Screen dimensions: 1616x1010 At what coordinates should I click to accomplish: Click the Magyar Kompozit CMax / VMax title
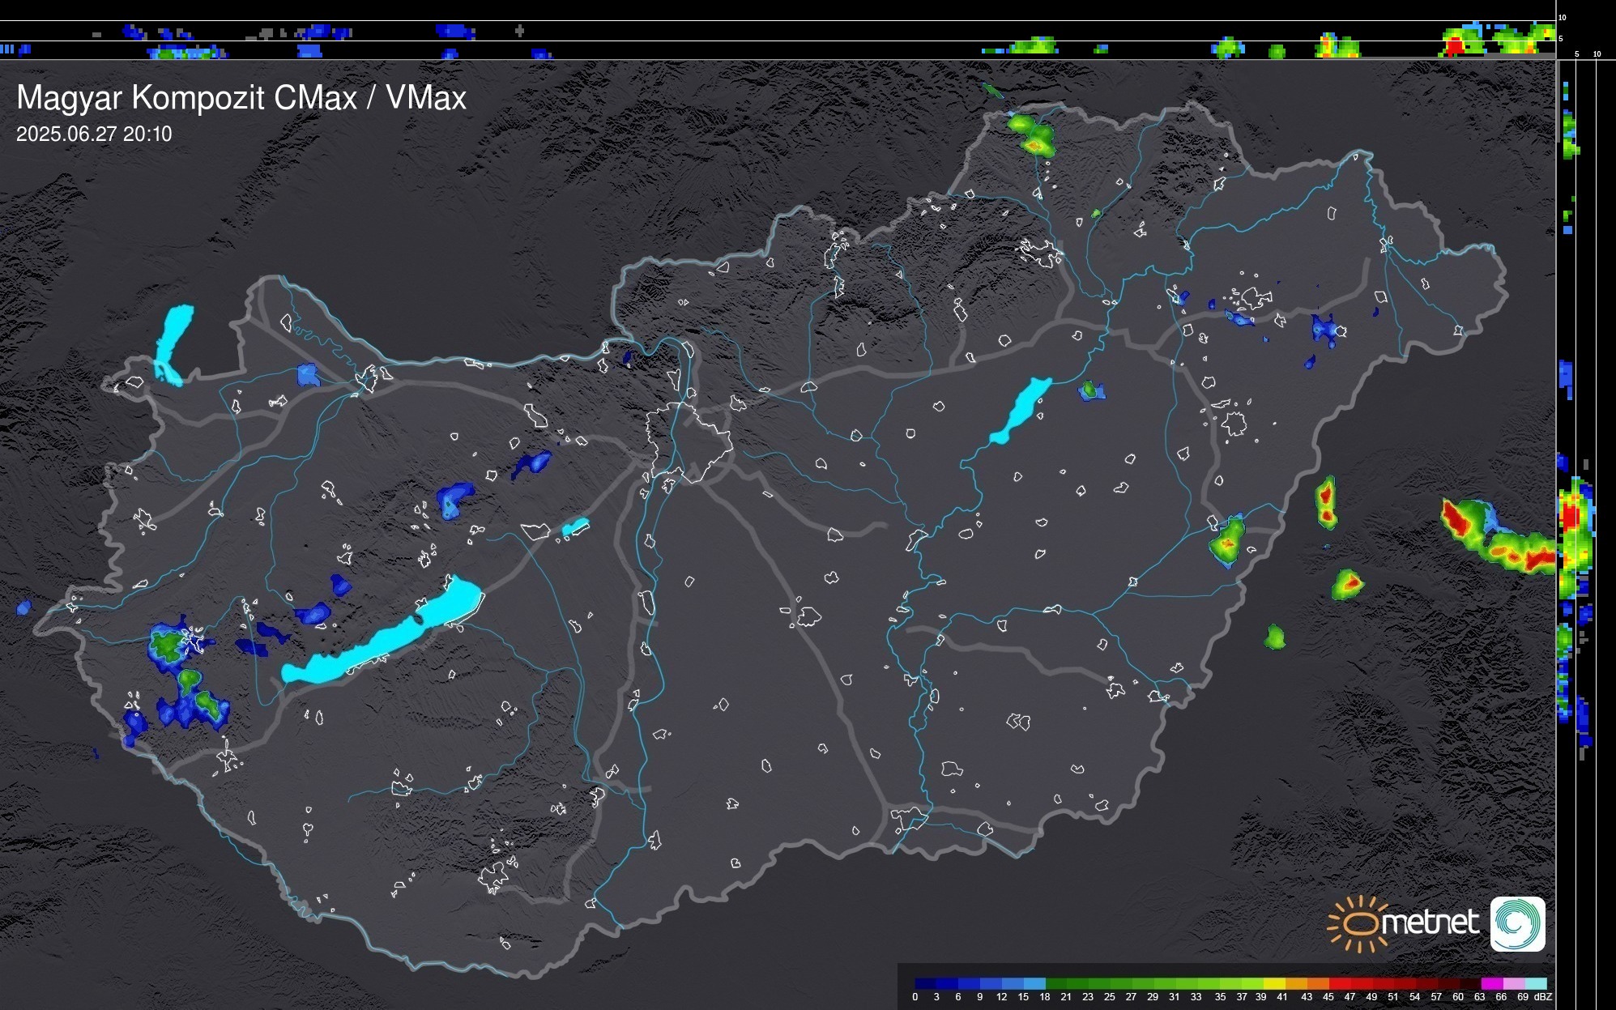point(241,98)
